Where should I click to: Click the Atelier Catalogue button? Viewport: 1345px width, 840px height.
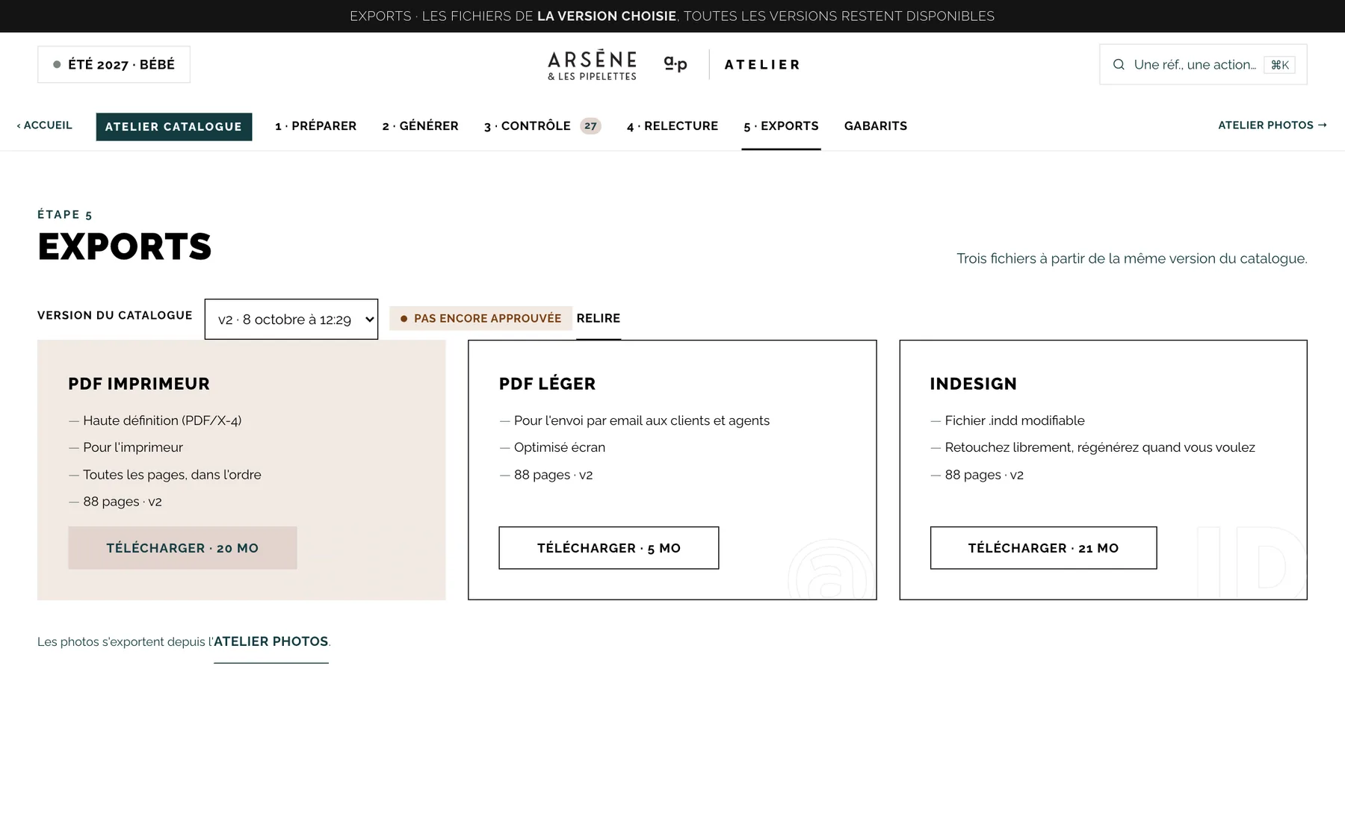174,127
